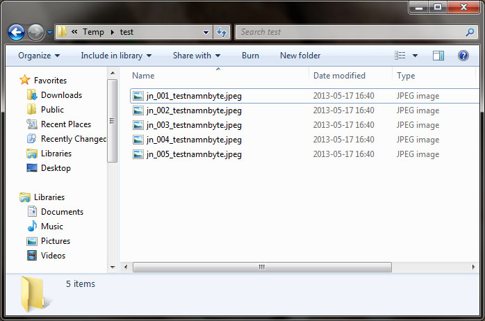Screen dimensions: 485x321
Task: Refresh the test folder view
Action: [x=222, y=32]
